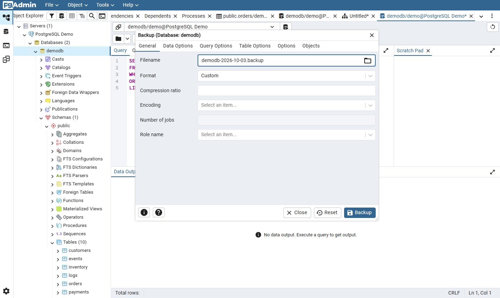Open the Role name dropdown

pyautogui.click(x=286, y=135)
